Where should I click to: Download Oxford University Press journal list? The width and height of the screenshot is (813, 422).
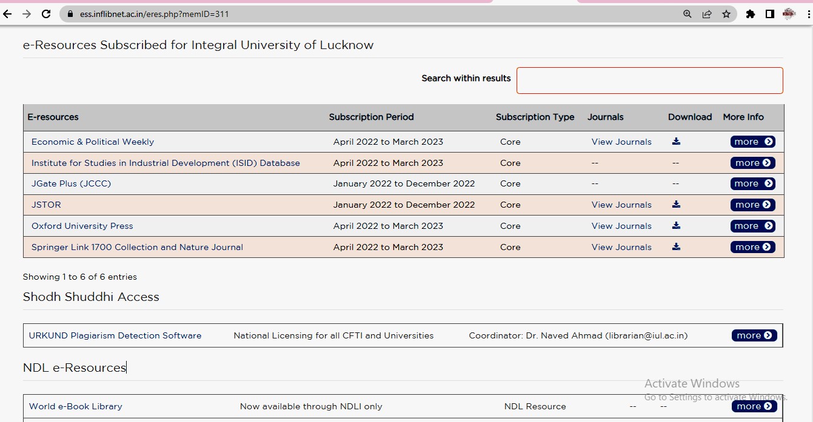pos(676,226)
